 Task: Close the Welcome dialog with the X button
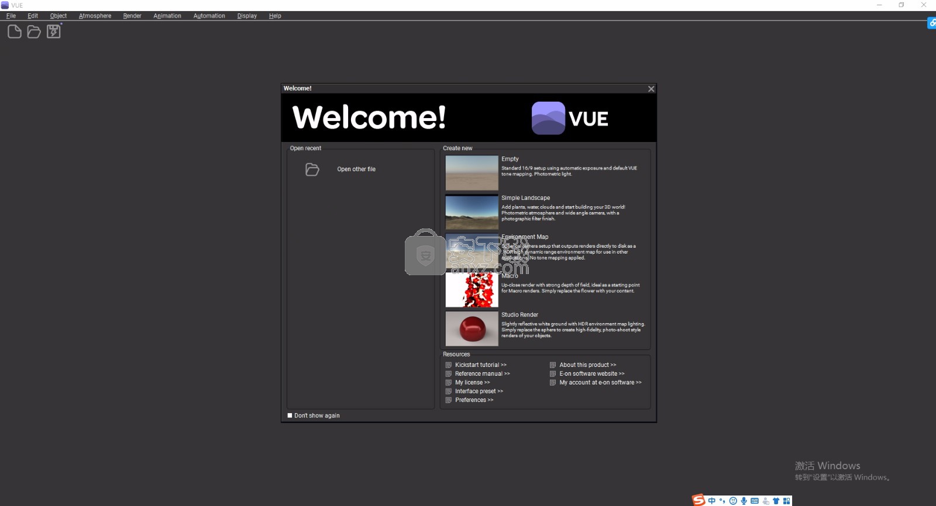pos(651,89)
